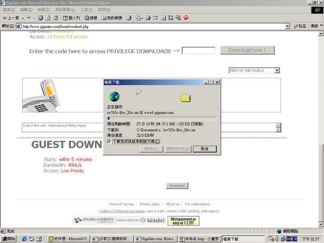This screenshot has width=324, height=243.
Task: Expand the Back button history dropdown arrow
Action: pyautogui.click(x=23, y=18)
